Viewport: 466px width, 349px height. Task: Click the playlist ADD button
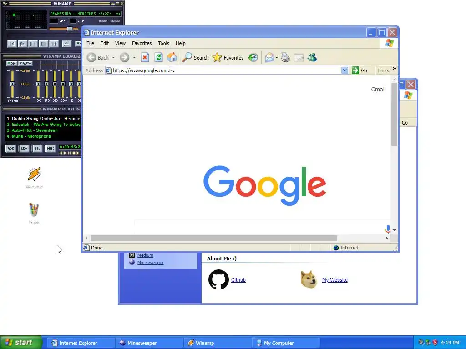[11, 149]
